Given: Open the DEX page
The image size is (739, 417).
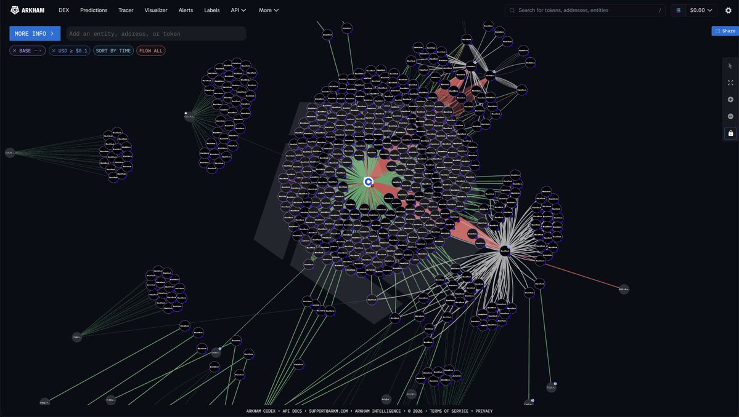Looking at the screenshot, I should point(63,10).
